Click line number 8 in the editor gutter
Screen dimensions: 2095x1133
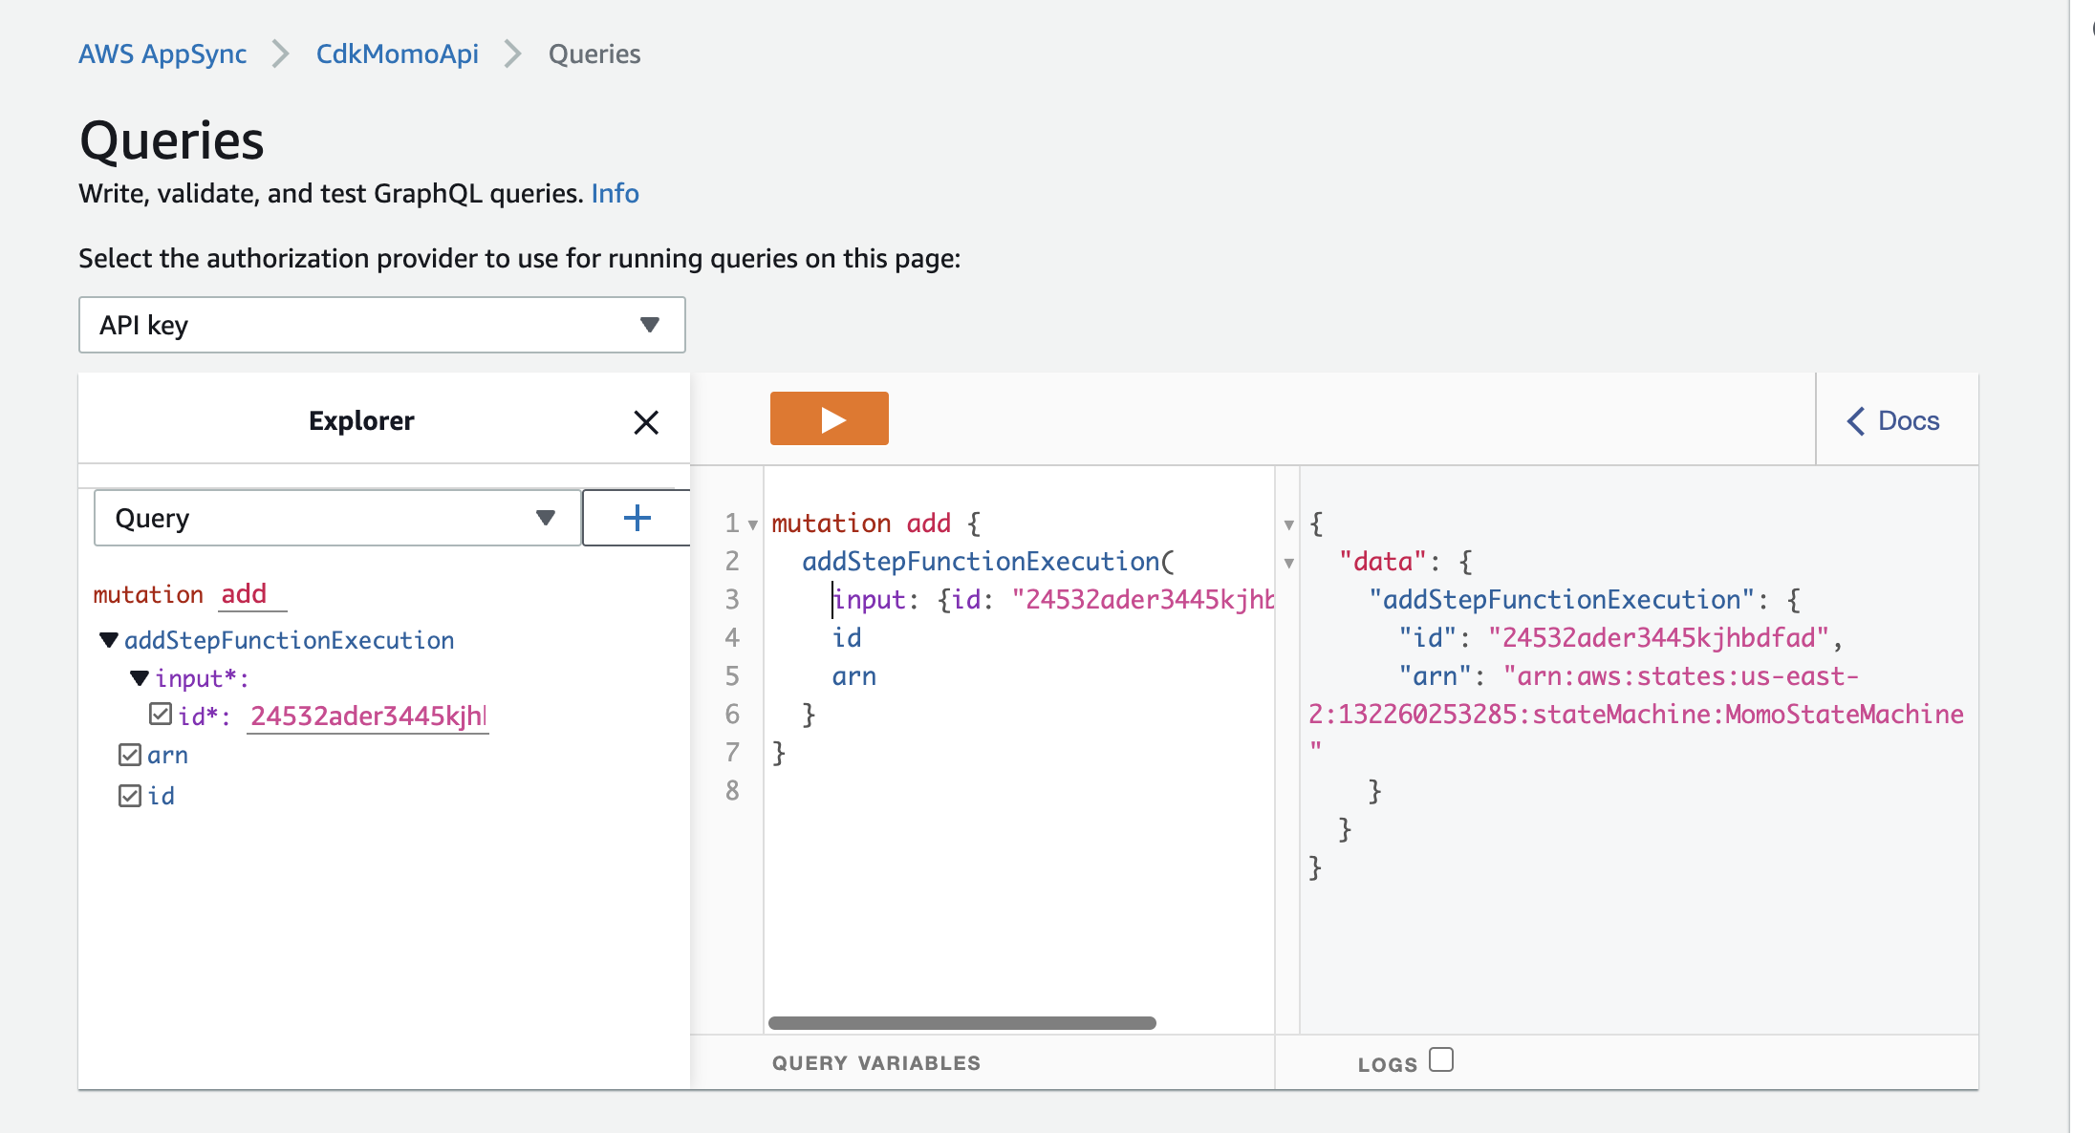(x=732, y=790)
